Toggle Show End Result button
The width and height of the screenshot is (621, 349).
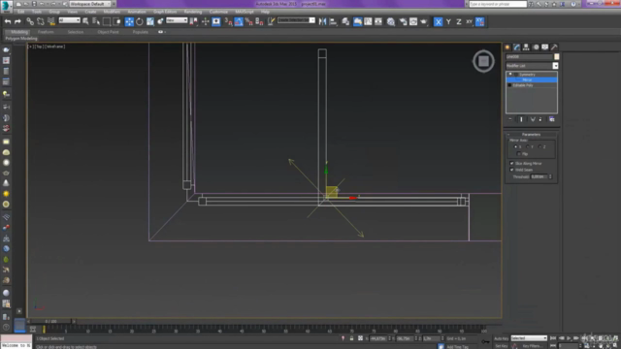(x=521, y=119)
